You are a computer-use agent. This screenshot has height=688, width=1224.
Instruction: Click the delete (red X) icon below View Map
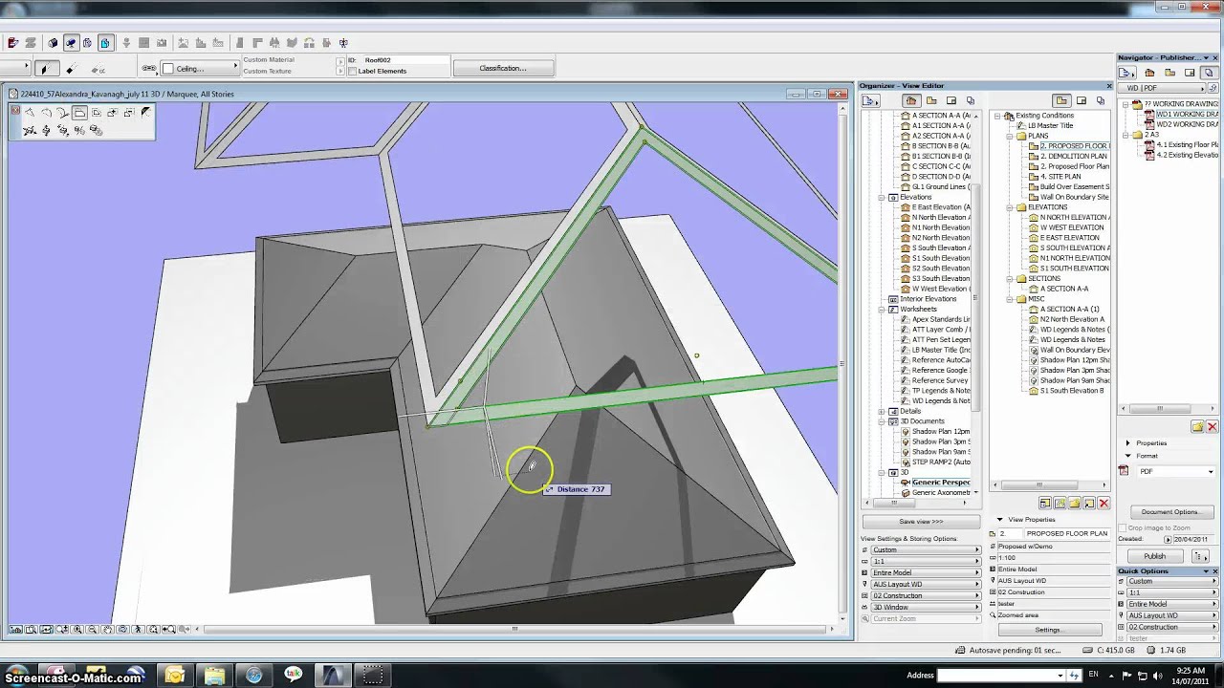[x=1104, y=503]
